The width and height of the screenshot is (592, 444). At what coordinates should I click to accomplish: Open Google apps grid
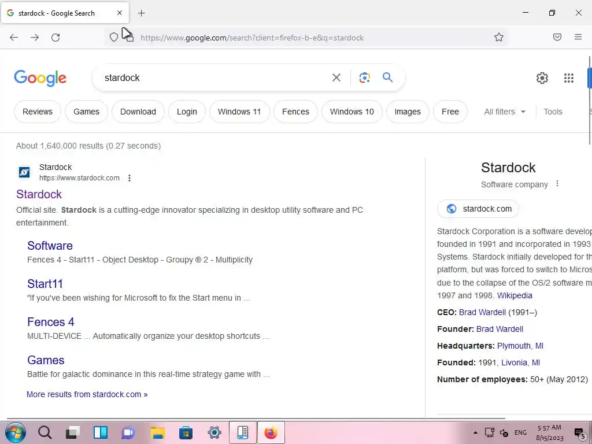(569, 78)
